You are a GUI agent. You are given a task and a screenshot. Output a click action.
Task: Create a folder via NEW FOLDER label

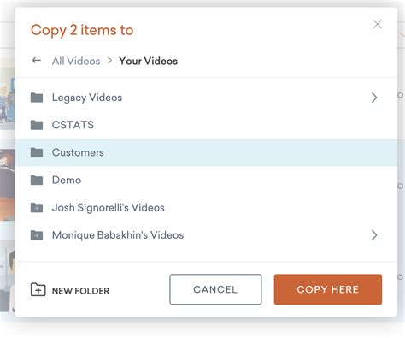click(x=80, y=291)
